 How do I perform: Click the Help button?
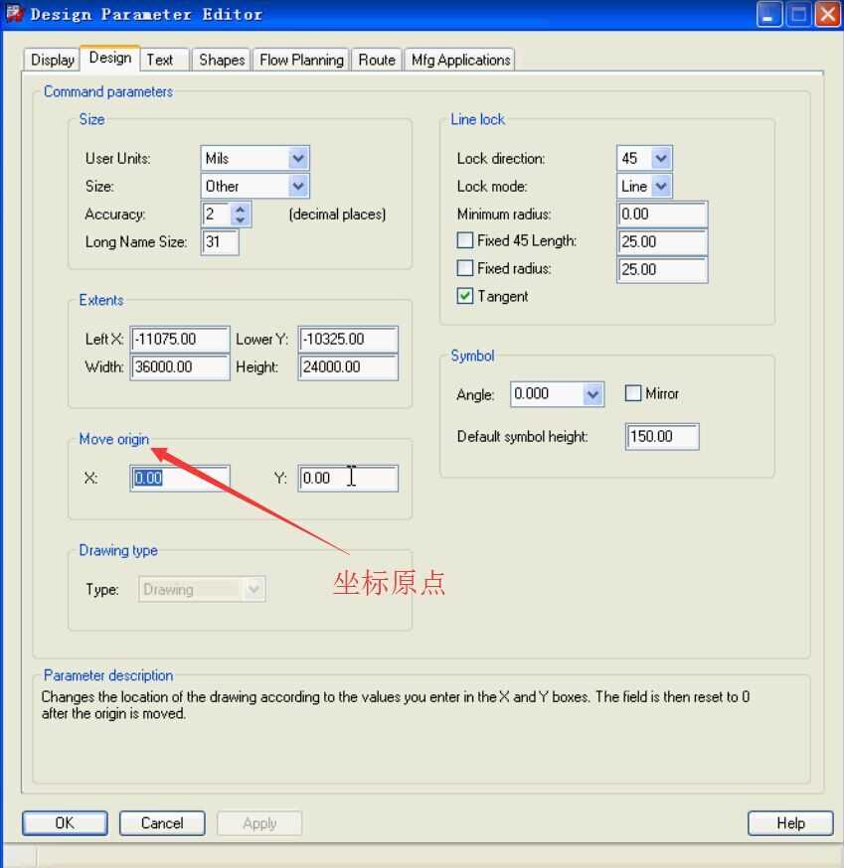[790, 823]
